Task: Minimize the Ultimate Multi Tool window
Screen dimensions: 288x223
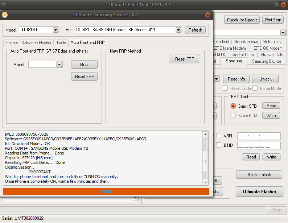Action: pos(276,5)
